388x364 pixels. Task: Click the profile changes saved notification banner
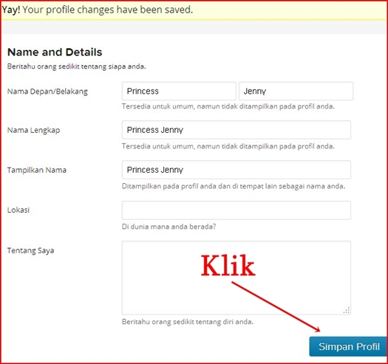pos(194,10)
